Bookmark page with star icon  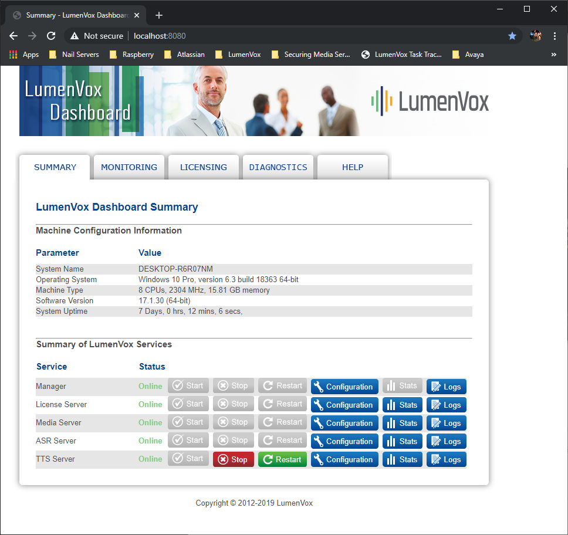(512, 36)
